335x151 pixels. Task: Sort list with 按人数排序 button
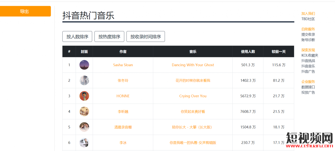pos(77,37)
